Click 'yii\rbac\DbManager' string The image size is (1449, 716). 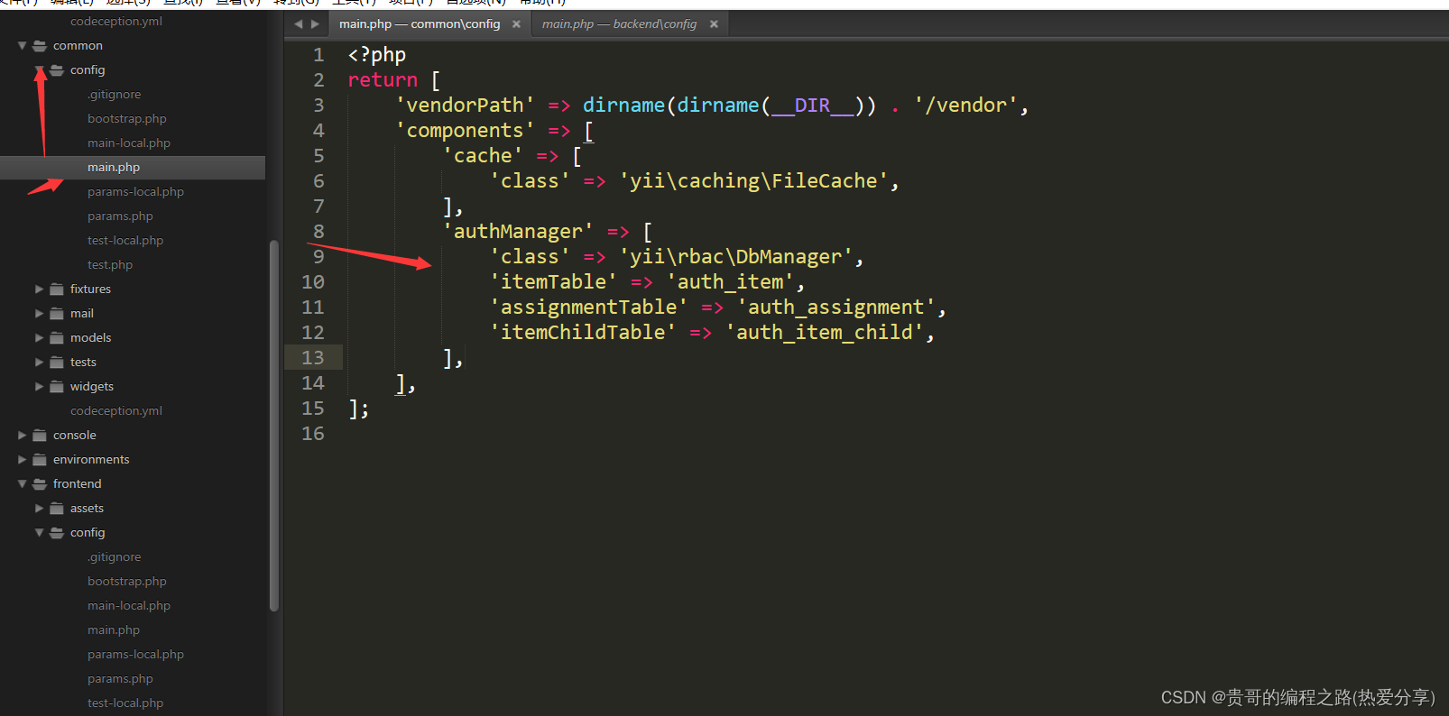(735, 257)
